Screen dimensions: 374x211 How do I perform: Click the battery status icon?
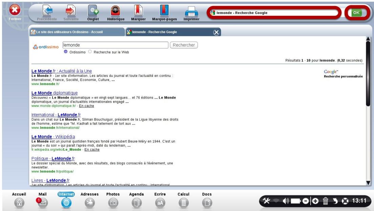[x=295, y=201]
